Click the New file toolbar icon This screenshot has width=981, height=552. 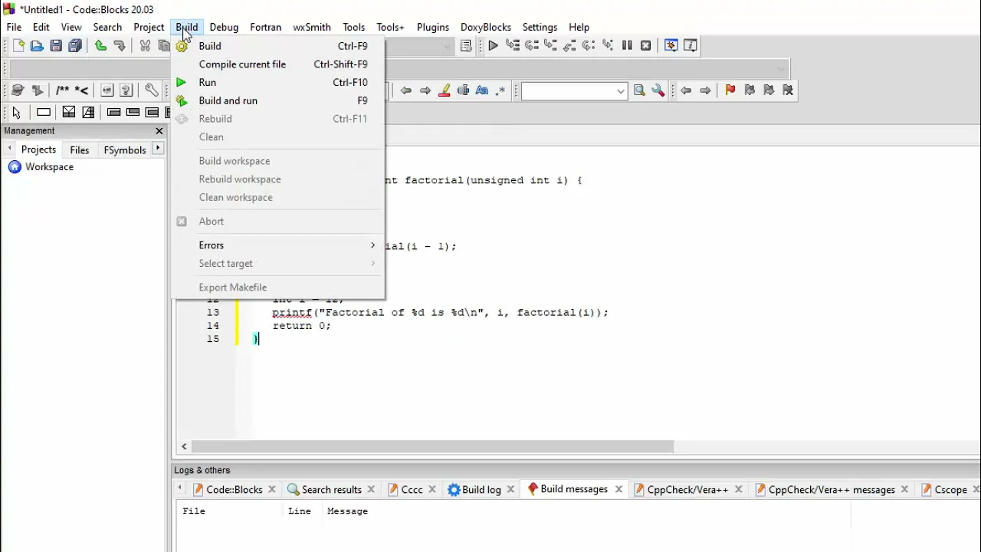point(18,46)
